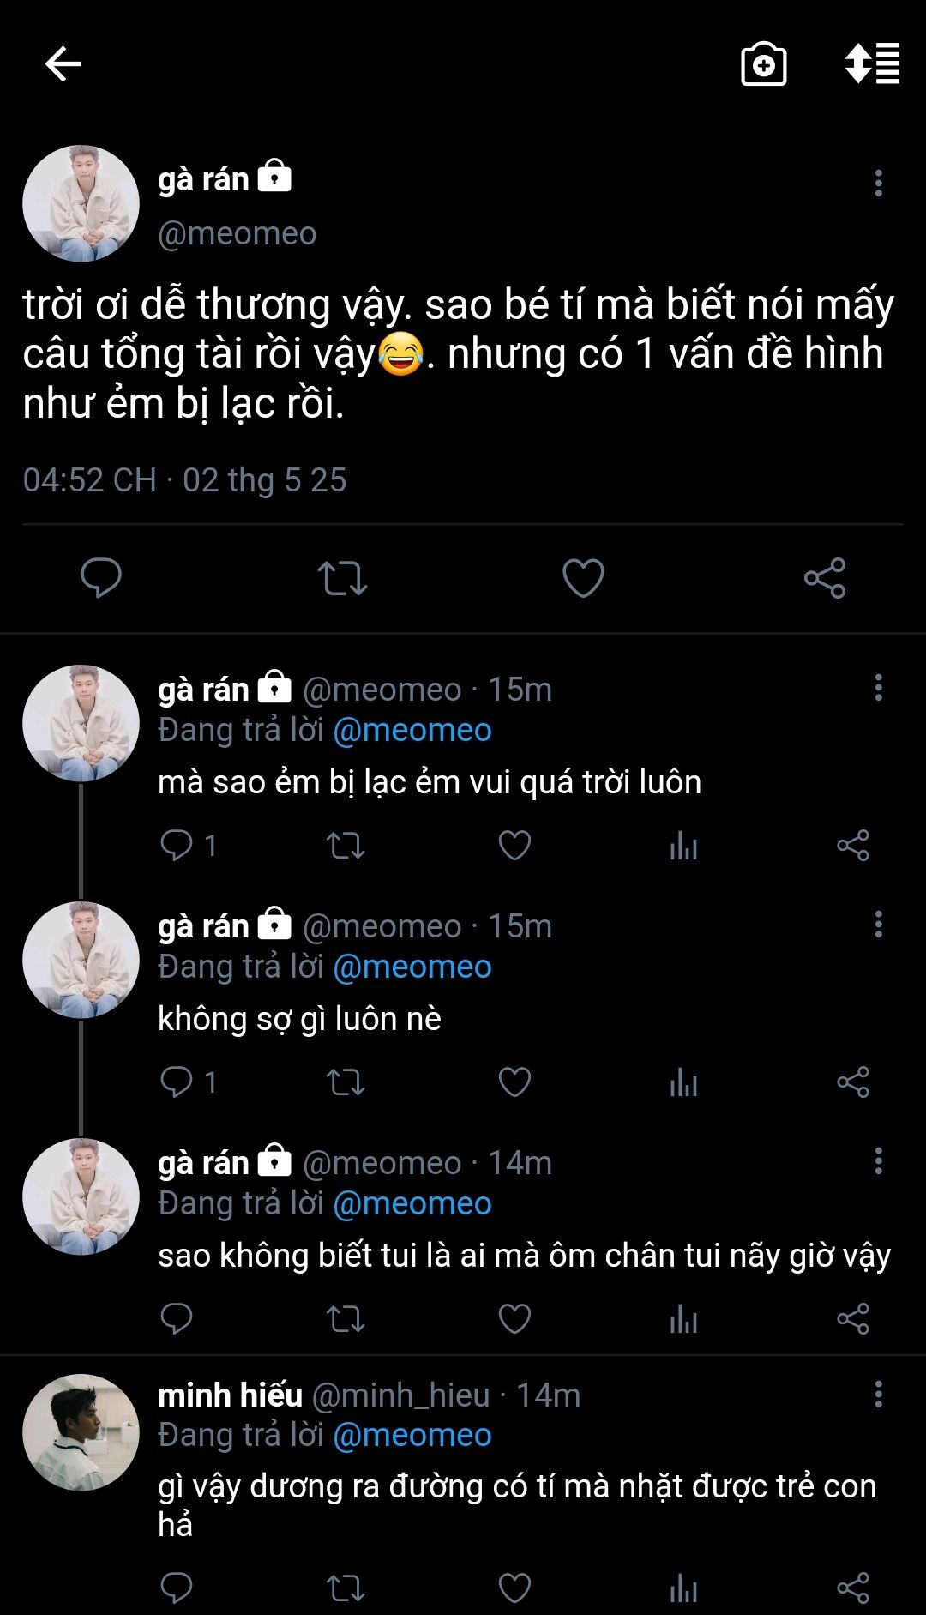Open more options menu on main tweet

tap(878, 183)
